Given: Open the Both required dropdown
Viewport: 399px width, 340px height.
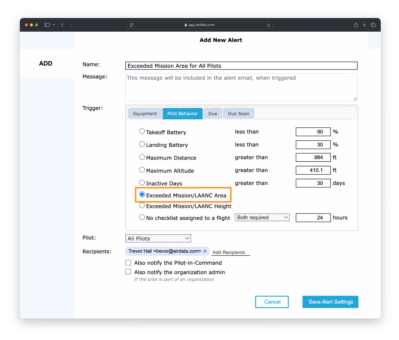Looking at the screenshot, I should coord(262,217).
